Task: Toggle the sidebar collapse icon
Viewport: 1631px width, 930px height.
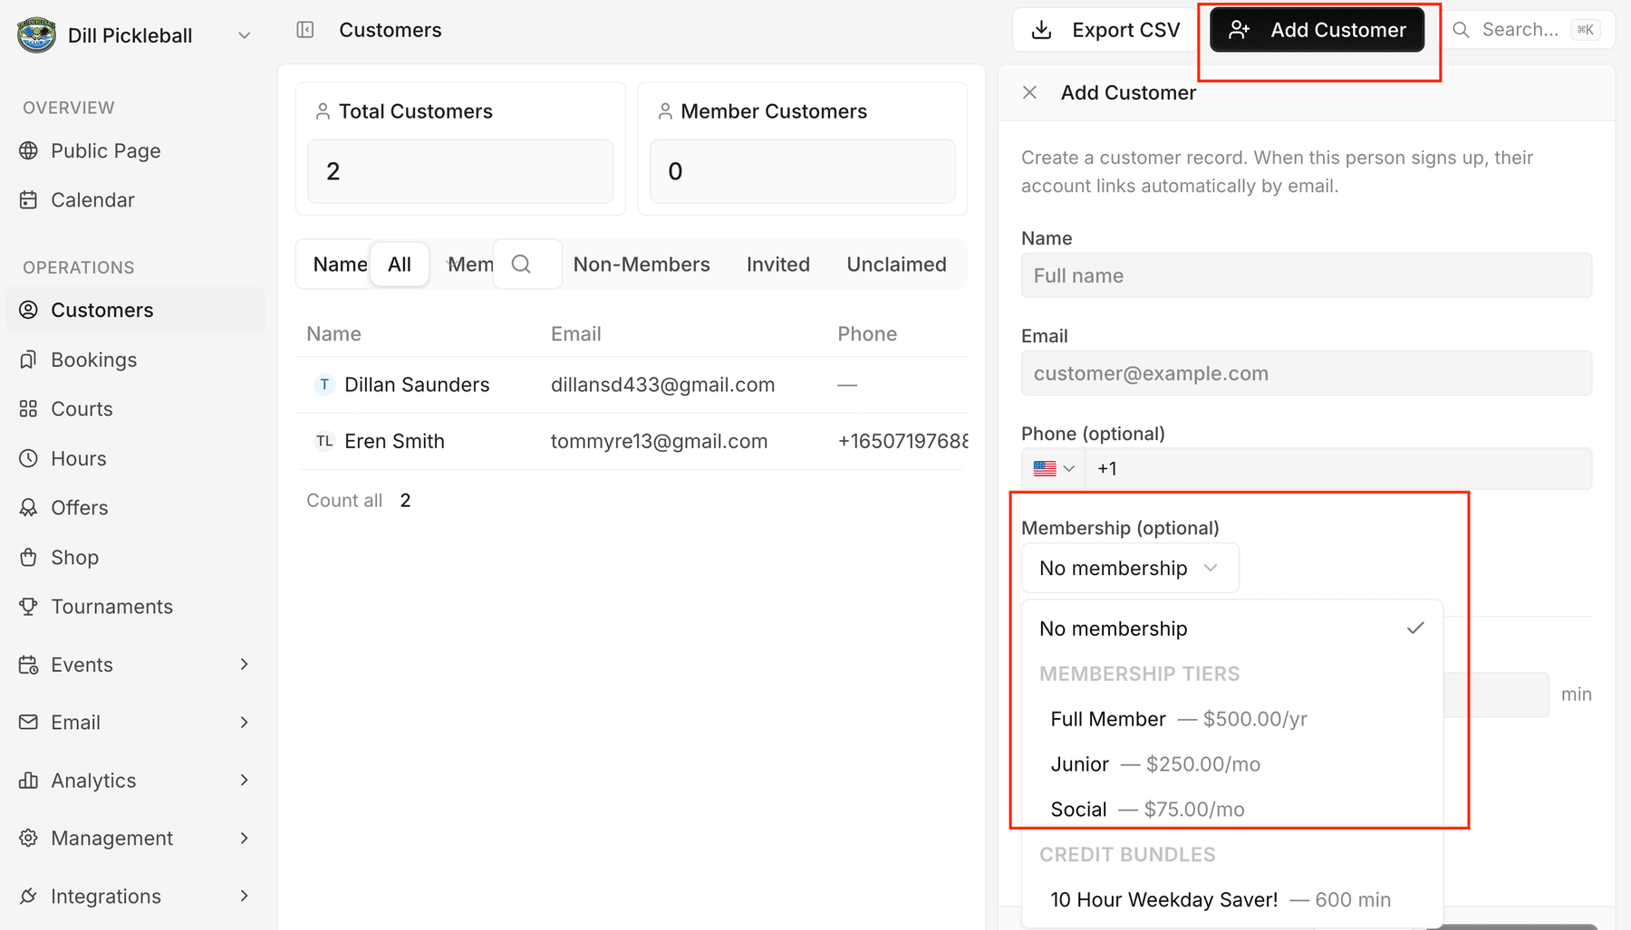Action: click(305, 30)
